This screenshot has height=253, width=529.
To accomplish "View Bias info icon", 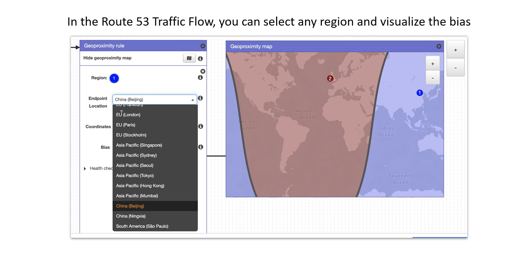I will tap(201, 147).
